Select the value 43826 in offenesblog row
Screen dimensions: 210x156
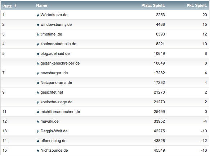click(159, 141)
